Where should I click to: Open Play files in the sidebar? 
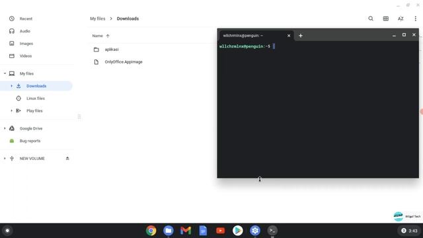[34, 110]
